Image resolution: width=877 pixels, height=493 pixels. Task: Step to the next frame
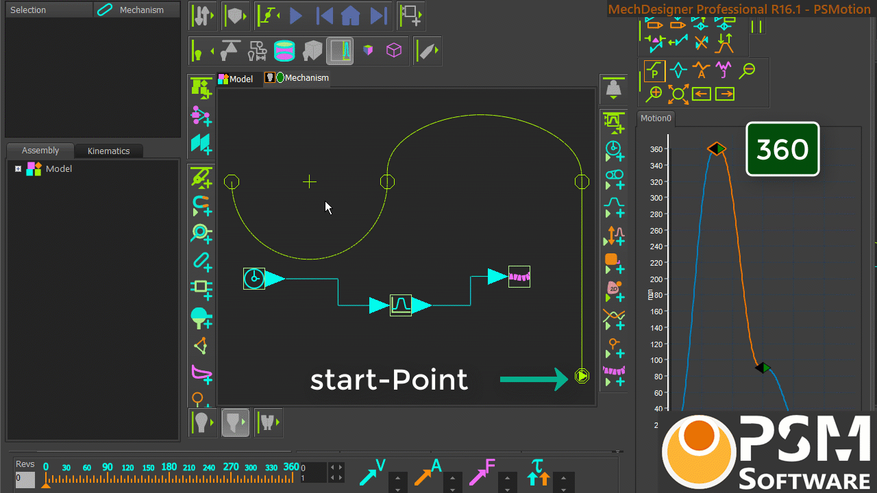(378, 16)
